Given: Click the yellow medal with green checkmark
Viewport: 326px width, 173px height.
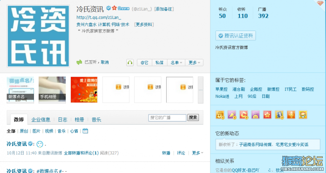Looking at the screenshot, I should pyautogui.click(x=303, y=115).
